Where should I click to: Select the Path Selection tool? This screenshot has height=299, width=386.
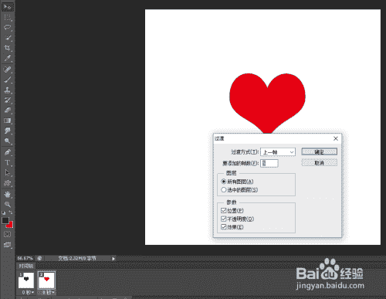[8, 173]
